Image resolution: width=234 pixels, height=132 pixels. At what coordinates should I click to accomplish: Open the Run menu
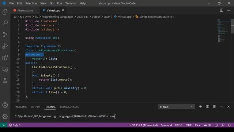(x=59, y=3)
